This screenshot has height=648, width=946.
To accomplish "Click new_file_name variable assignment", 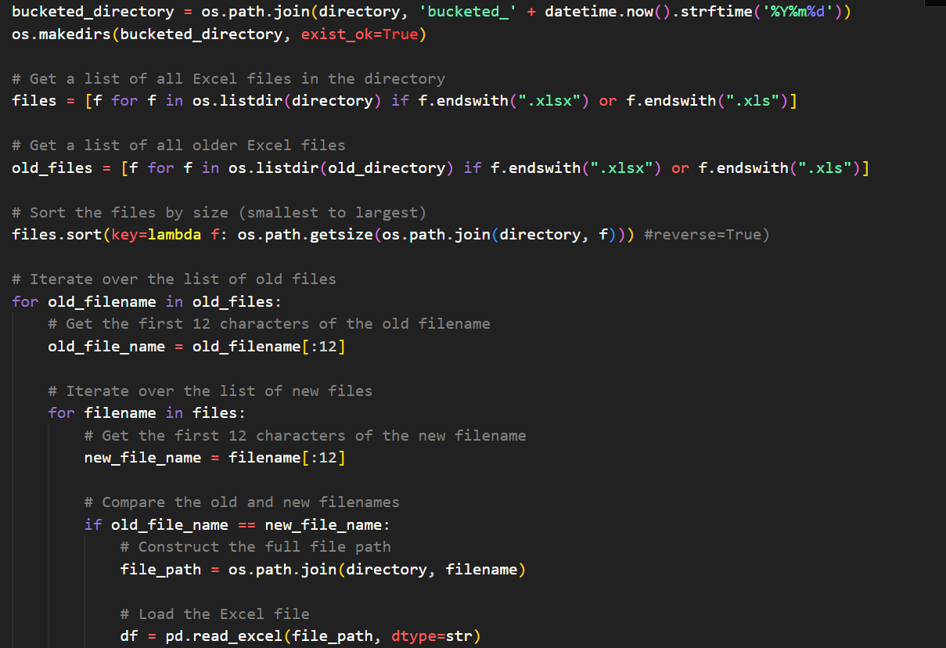I will 142,458.
